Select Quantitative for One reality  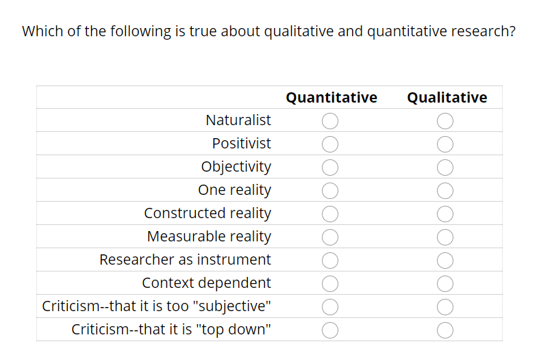(330, 191)
